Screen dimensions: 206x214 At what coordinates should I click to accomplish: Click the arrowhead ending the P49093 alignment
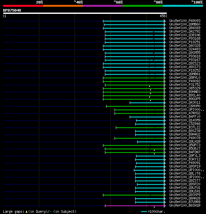[x=165, y=21]
